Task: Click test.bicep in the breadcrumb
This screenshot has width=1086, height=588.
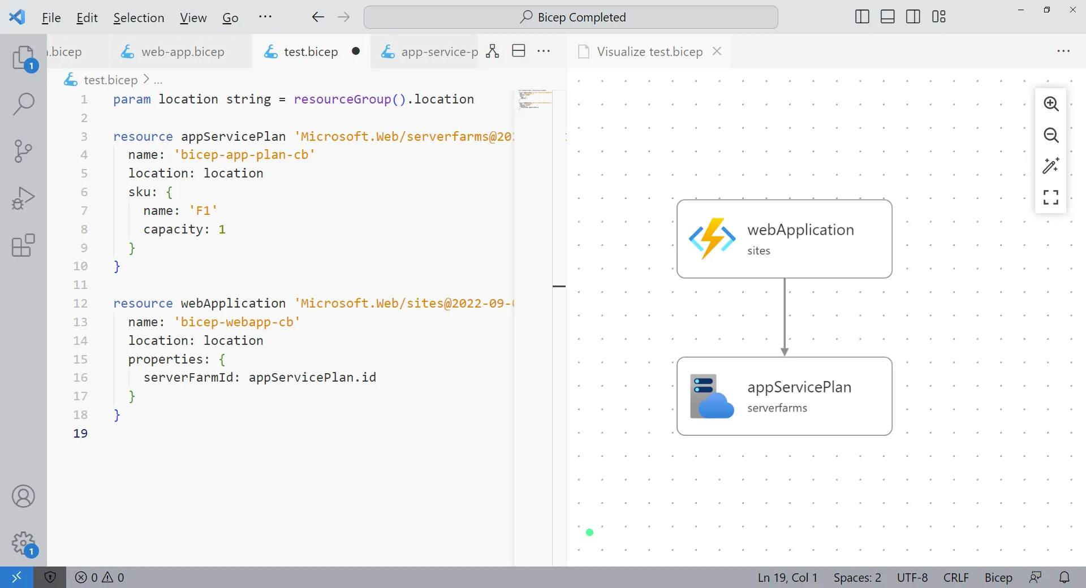Action: pos(110,80)
